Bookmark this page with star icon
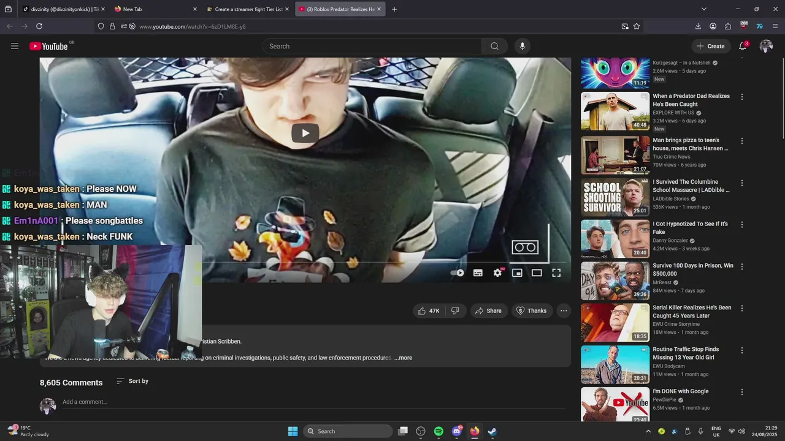 click(637, 26)
